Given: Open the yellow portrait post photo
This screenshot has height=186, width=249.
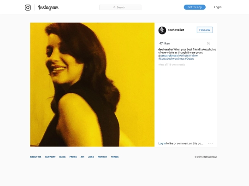Looking at the screenshot, I should tap(92, 85).
